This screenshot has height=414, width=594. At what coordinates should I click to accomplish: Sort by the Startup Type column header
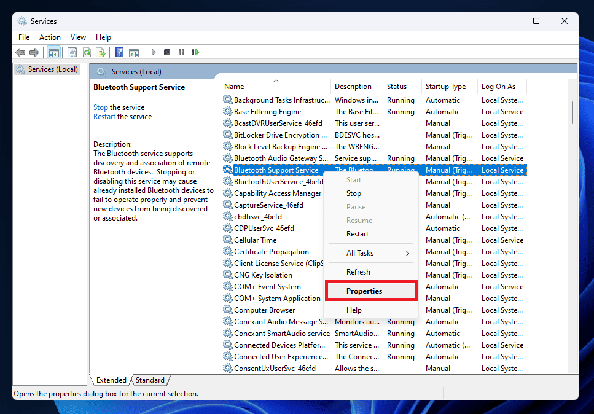point(449,87)
